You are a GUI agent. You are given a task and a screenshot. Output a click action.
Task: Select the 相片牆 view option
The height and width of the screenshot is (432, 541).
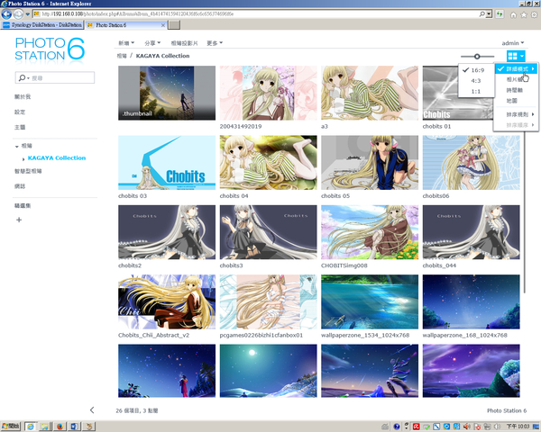click(x=516, y=79)
